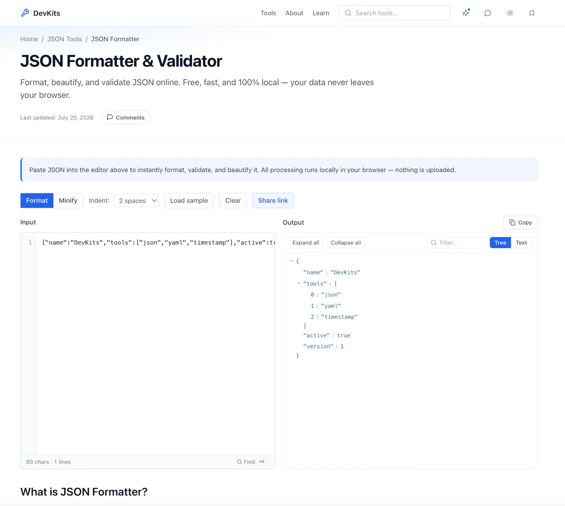The image size is (565, 506).
Task: Click Collapse all in output
Action: click(x=346, y=243)
